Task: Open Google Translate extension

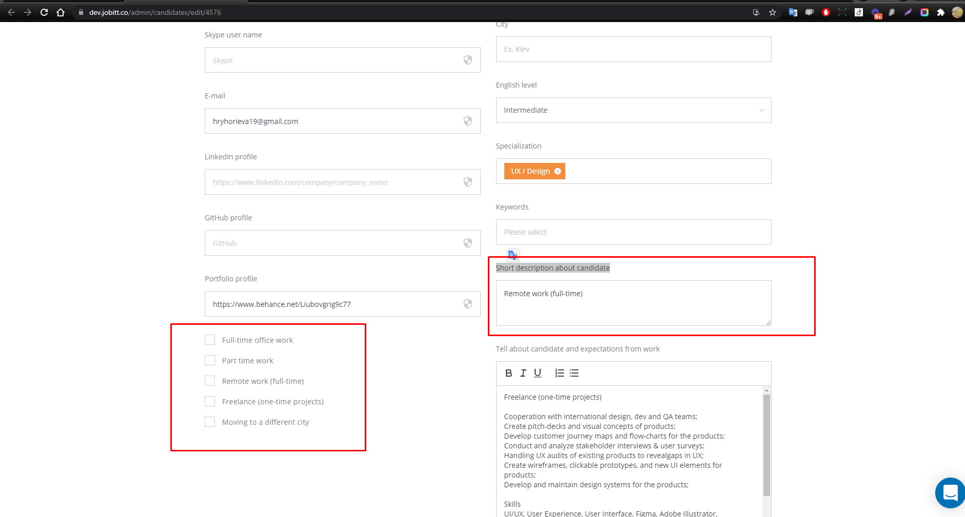Action: point(793,12)
